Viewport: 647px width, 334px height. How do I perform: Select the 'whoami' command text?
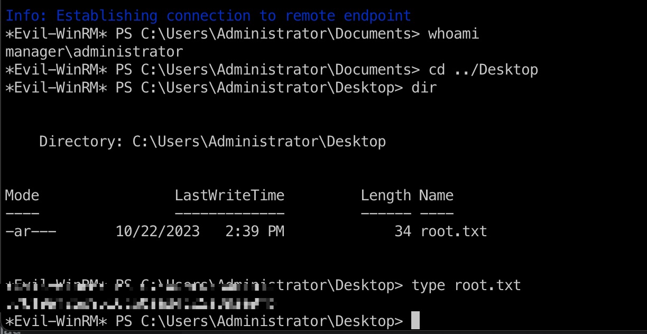point(453,34)
